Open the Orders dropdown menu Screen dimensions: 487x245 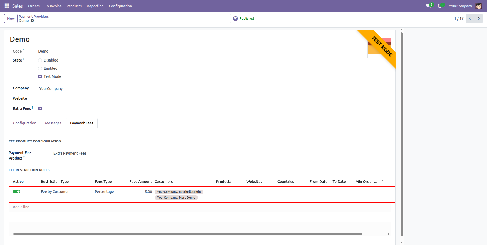pyautogui.click(x=34, y=6)
